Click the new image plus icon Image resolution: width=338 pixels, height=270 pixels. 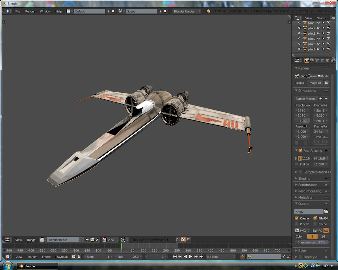pos(87,240)
